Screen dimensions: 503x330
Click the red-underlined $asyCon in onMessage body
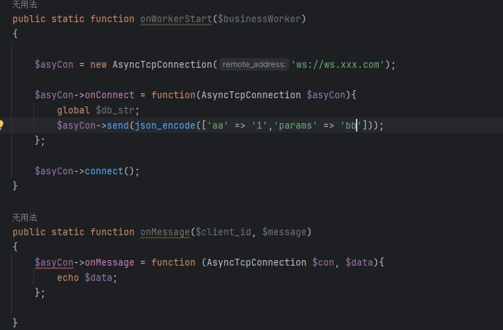[x=54, y=262]
